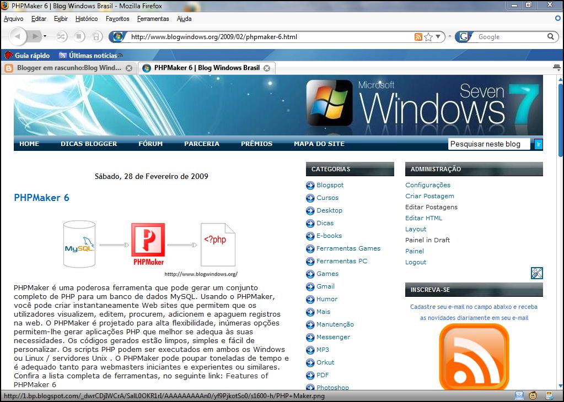The image size is (564, 402).
Task: Click the large orange RSS subscribe icon
Action: (474, 356)
